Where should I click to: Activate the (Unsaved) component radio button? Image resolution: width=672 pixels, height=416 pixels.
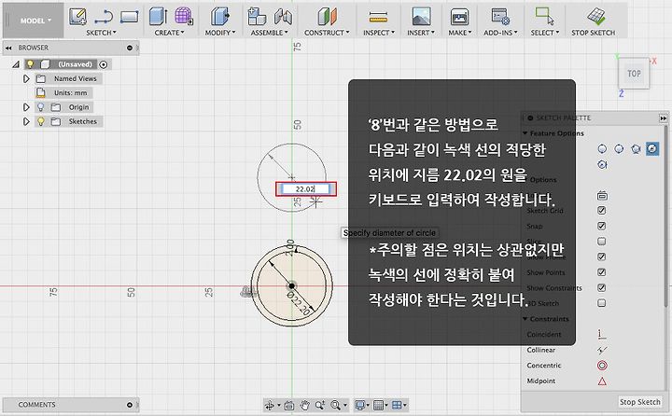[104, 64]
